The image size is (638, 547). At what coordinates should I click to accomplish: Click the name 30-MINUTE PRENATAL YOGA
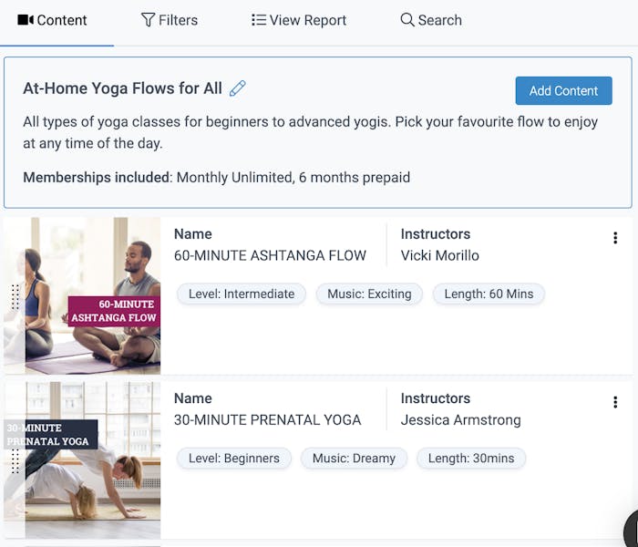pyautogui.click(x=268, y=420)
